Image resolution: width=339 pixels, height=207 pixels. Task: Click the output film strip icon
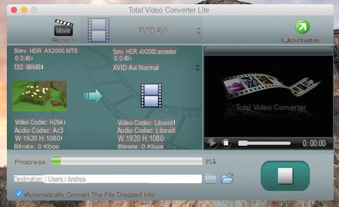click(x=151, y=96)
